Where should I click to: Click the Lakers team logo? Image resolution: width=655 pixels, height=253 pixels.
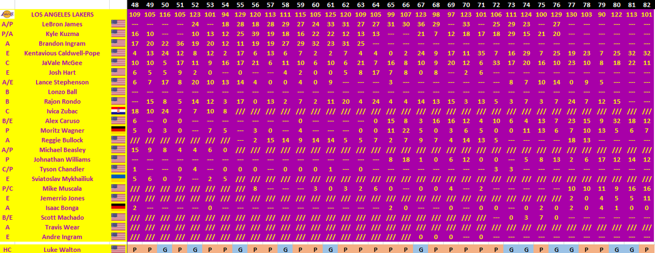tap(8, 14)
